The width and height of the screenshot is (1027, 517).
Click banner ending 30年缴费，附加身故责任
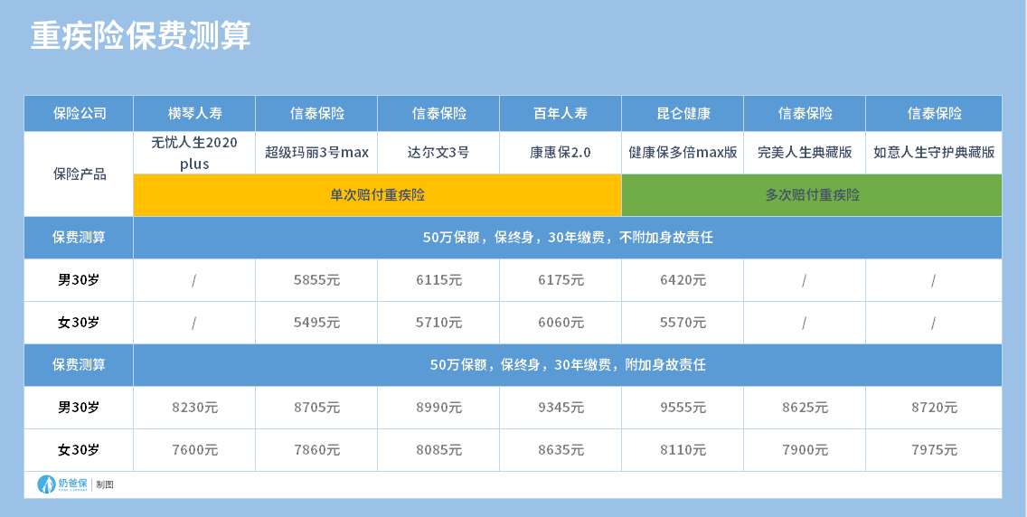tap(568, 365)
